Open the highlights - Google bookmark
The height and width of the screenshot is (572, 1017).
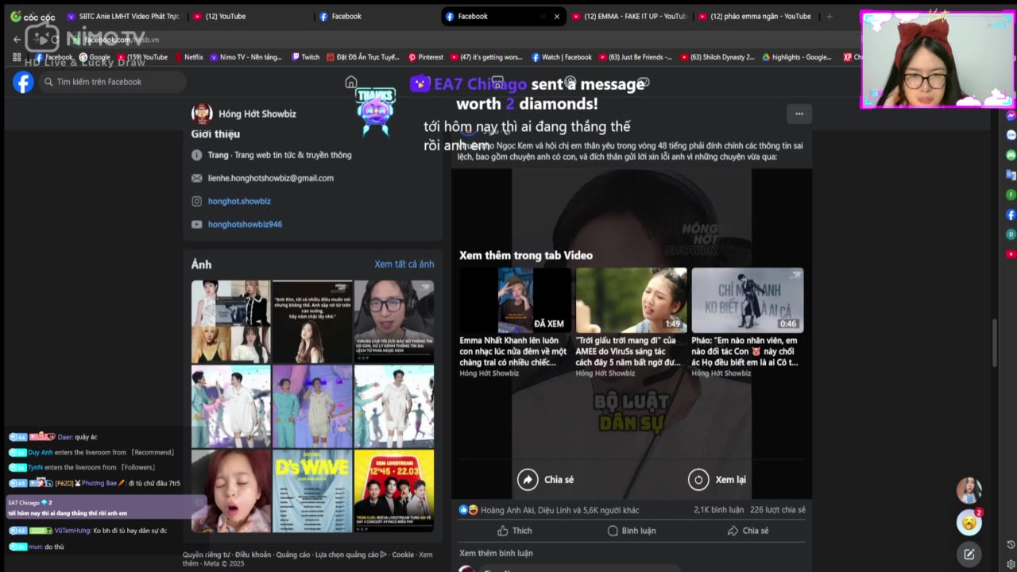coord(798,57)
